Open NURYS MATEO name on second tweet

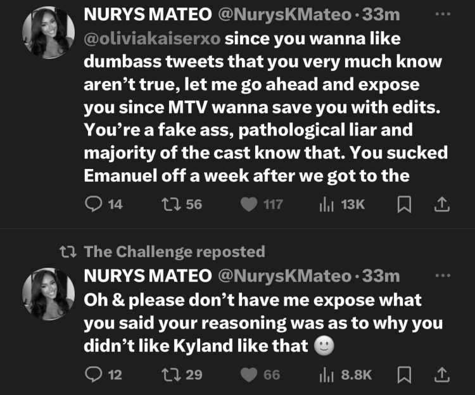148,276
